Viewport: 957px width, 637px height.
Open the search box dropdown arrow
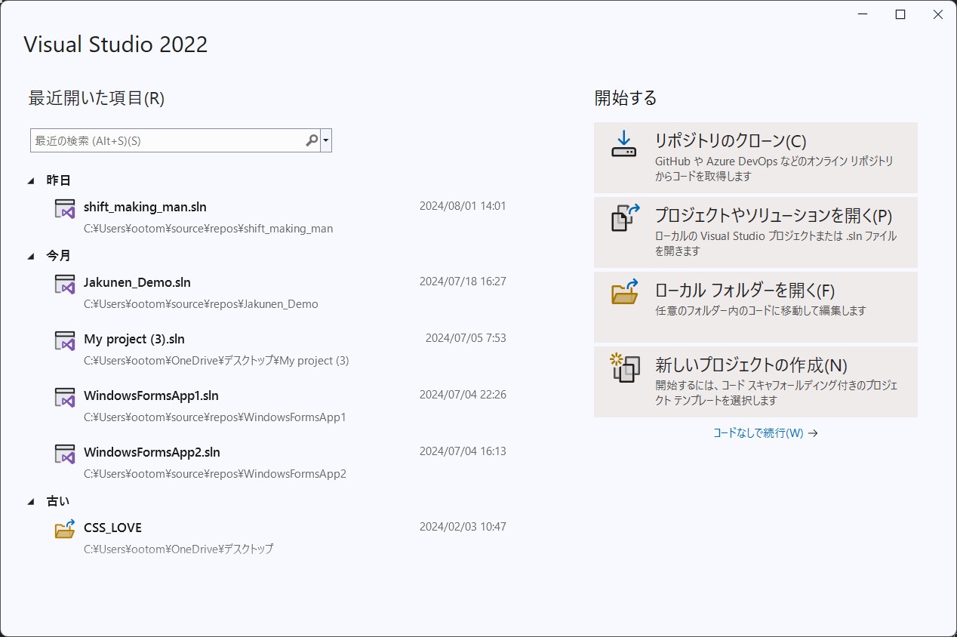[326, 140]
